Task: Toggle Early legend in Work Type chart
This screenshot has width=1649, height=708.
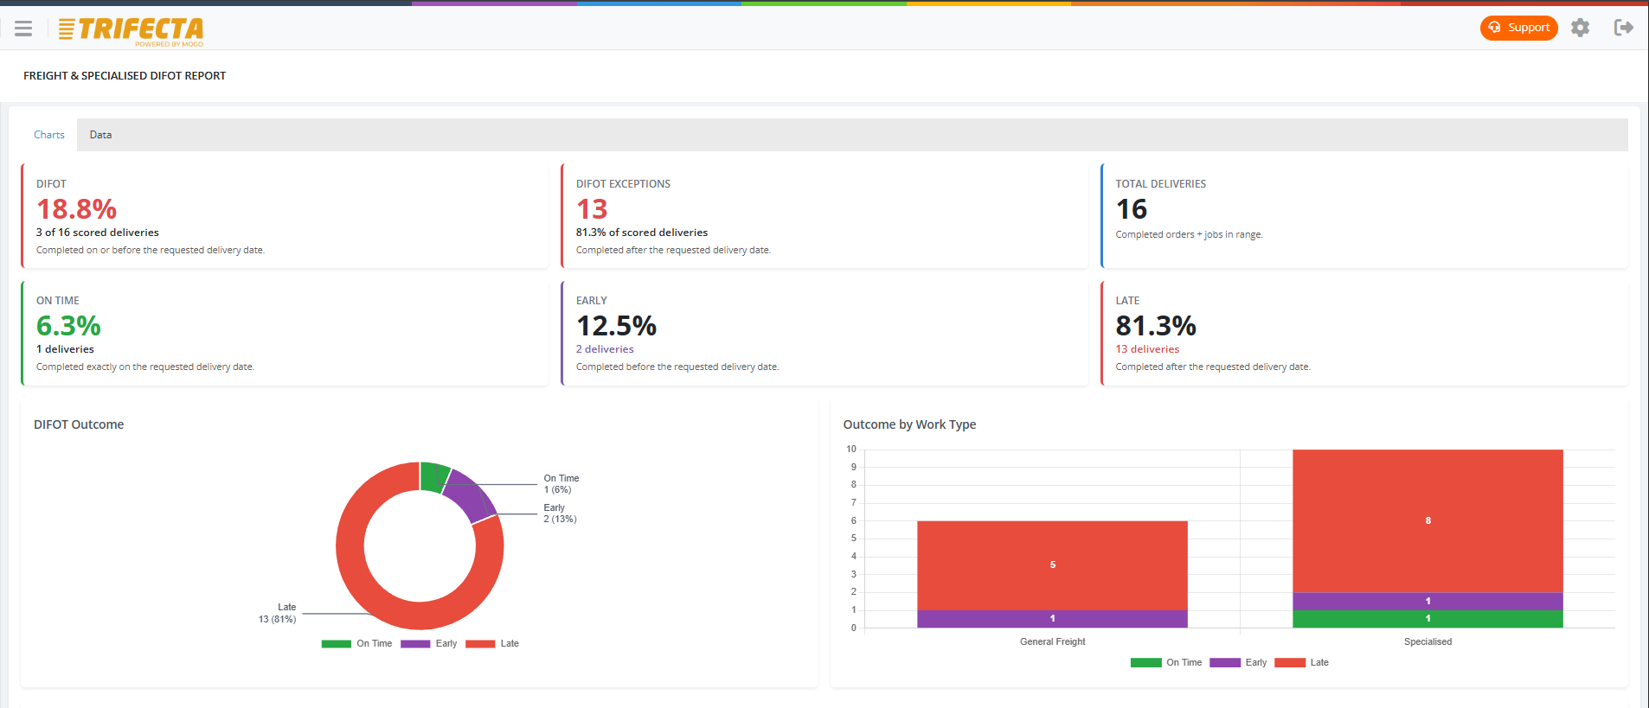Action: pos(1238,662)
